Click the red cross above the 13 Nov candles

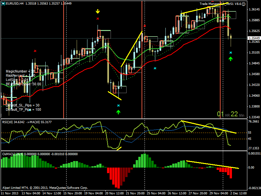point(35,51)
